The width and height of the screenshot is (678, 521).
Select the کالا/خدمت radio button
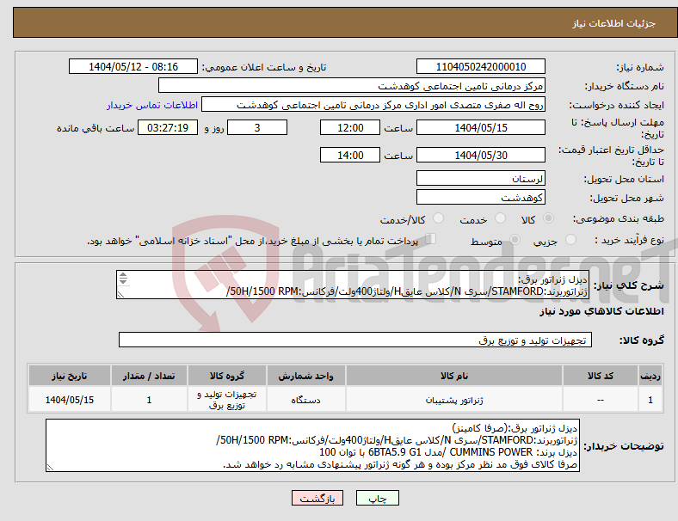tap(438, 218)
